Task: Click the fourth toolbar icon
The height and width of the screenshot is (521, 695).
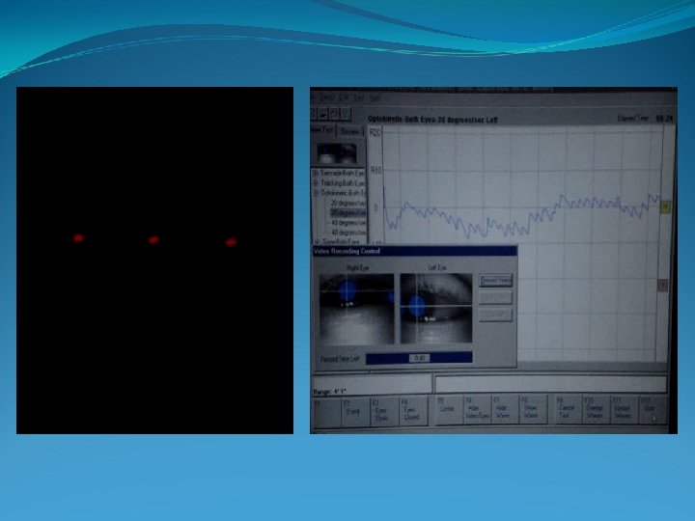Action: pos(346,114)
